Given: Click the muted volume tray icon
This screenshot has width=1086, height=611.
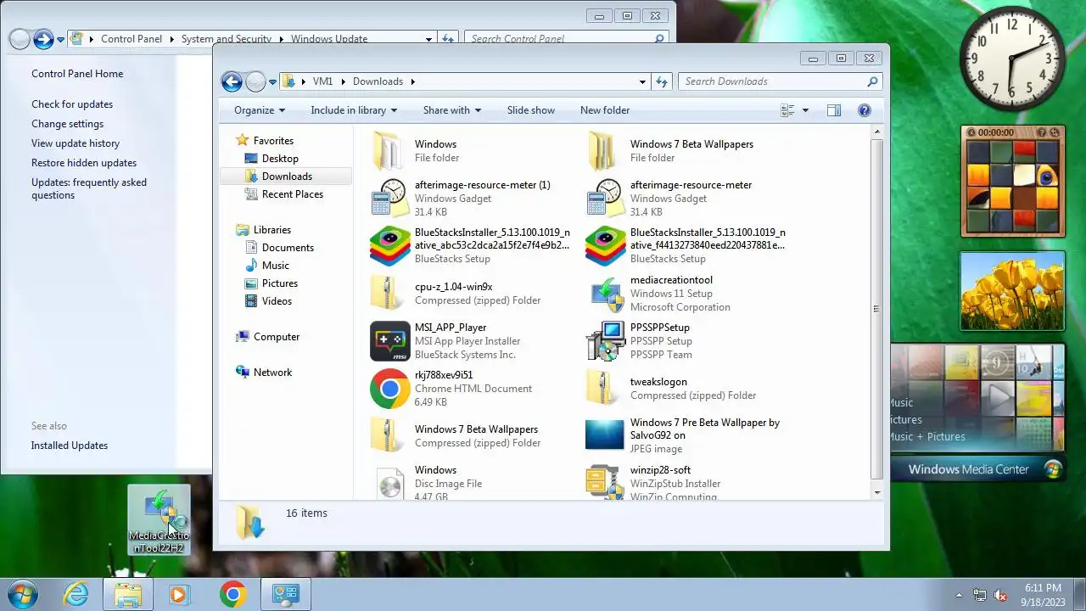Looking at the screenshot, I should pos(1000,595).
